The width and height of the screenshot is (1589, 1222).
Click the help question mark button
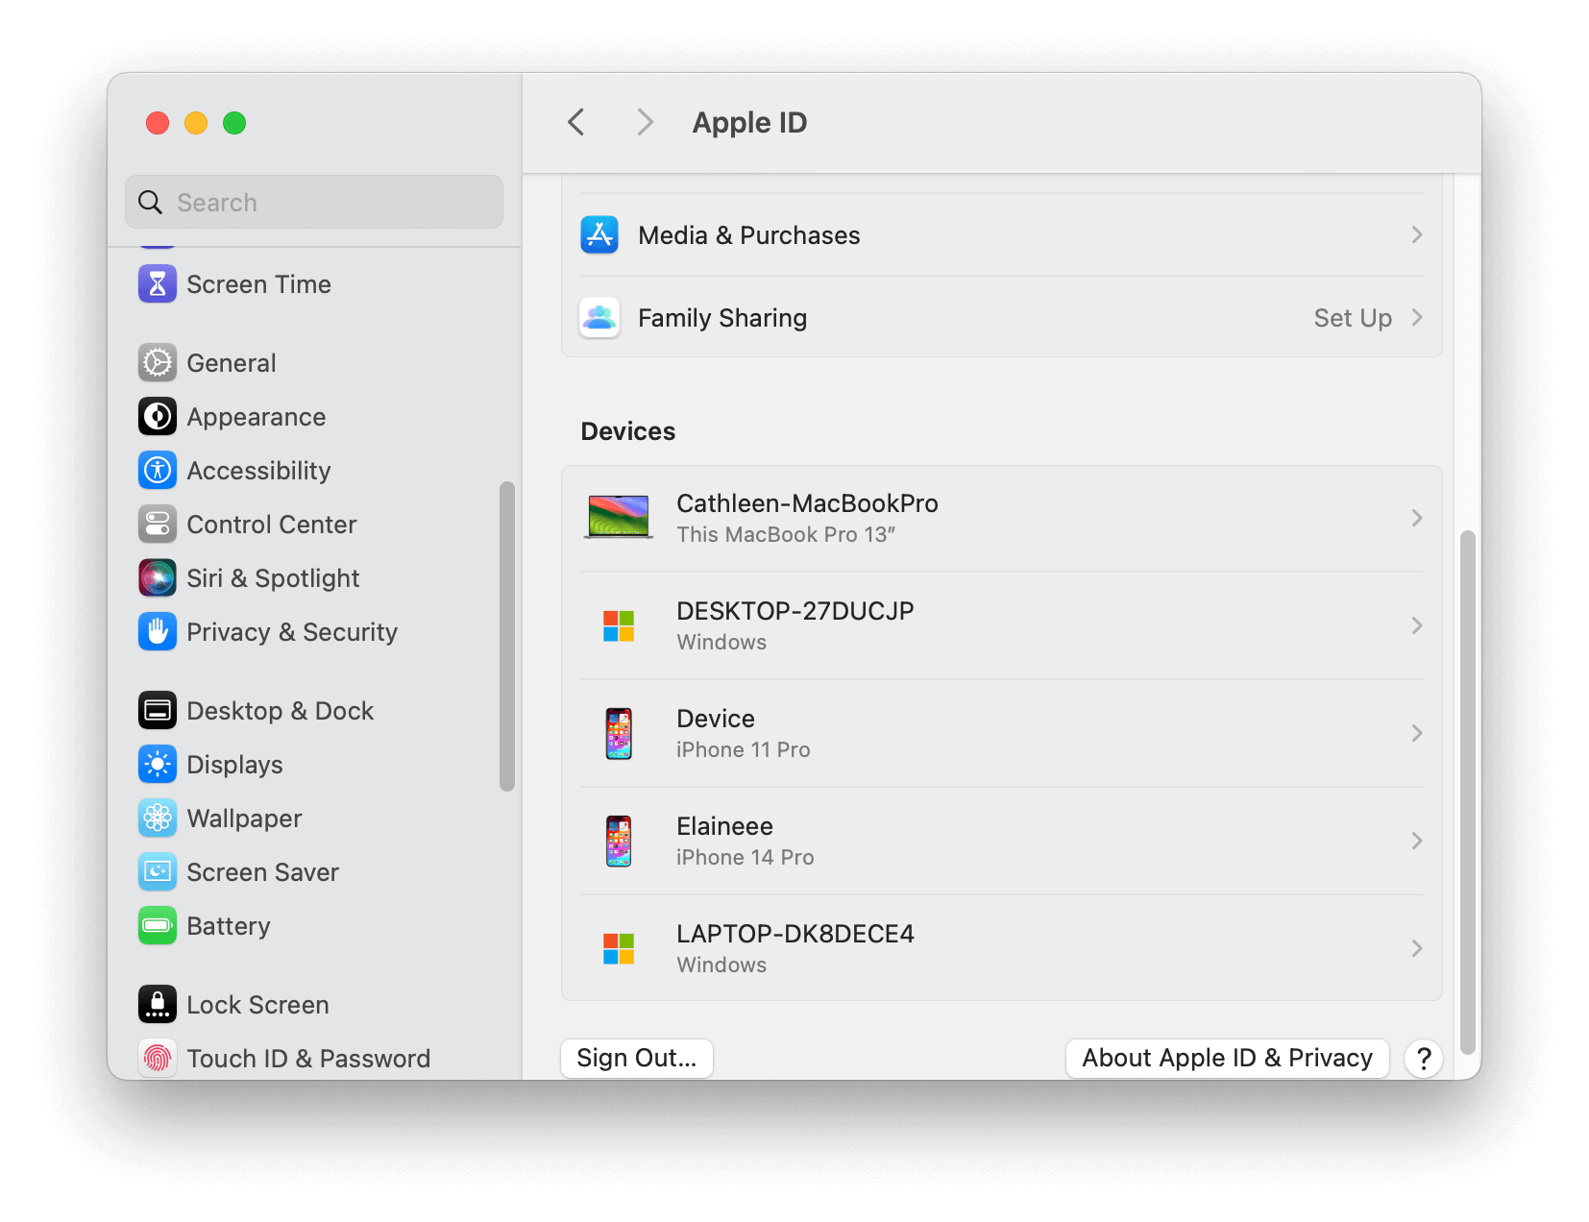pos(1424,1059)
